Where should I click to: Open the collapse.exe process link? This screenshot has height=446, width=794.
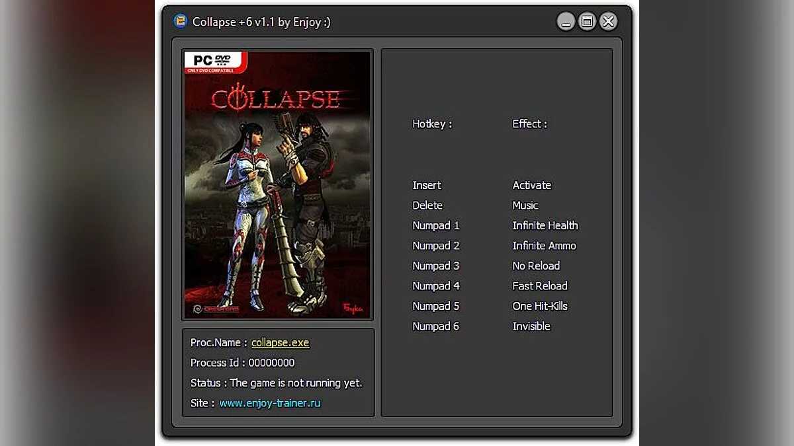click(x=281, y=342)
